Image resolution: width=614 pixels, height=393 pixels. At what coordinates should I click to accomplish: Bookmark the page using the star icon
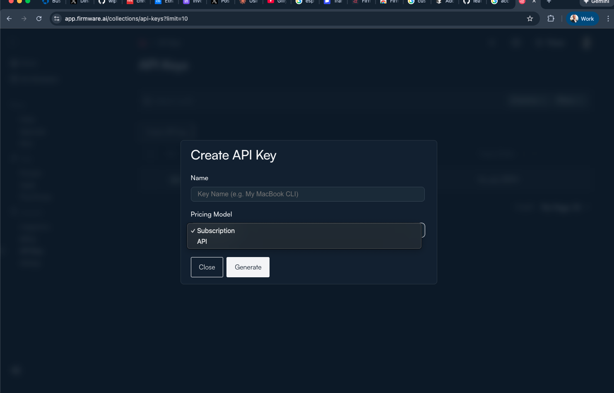point(530,19)
